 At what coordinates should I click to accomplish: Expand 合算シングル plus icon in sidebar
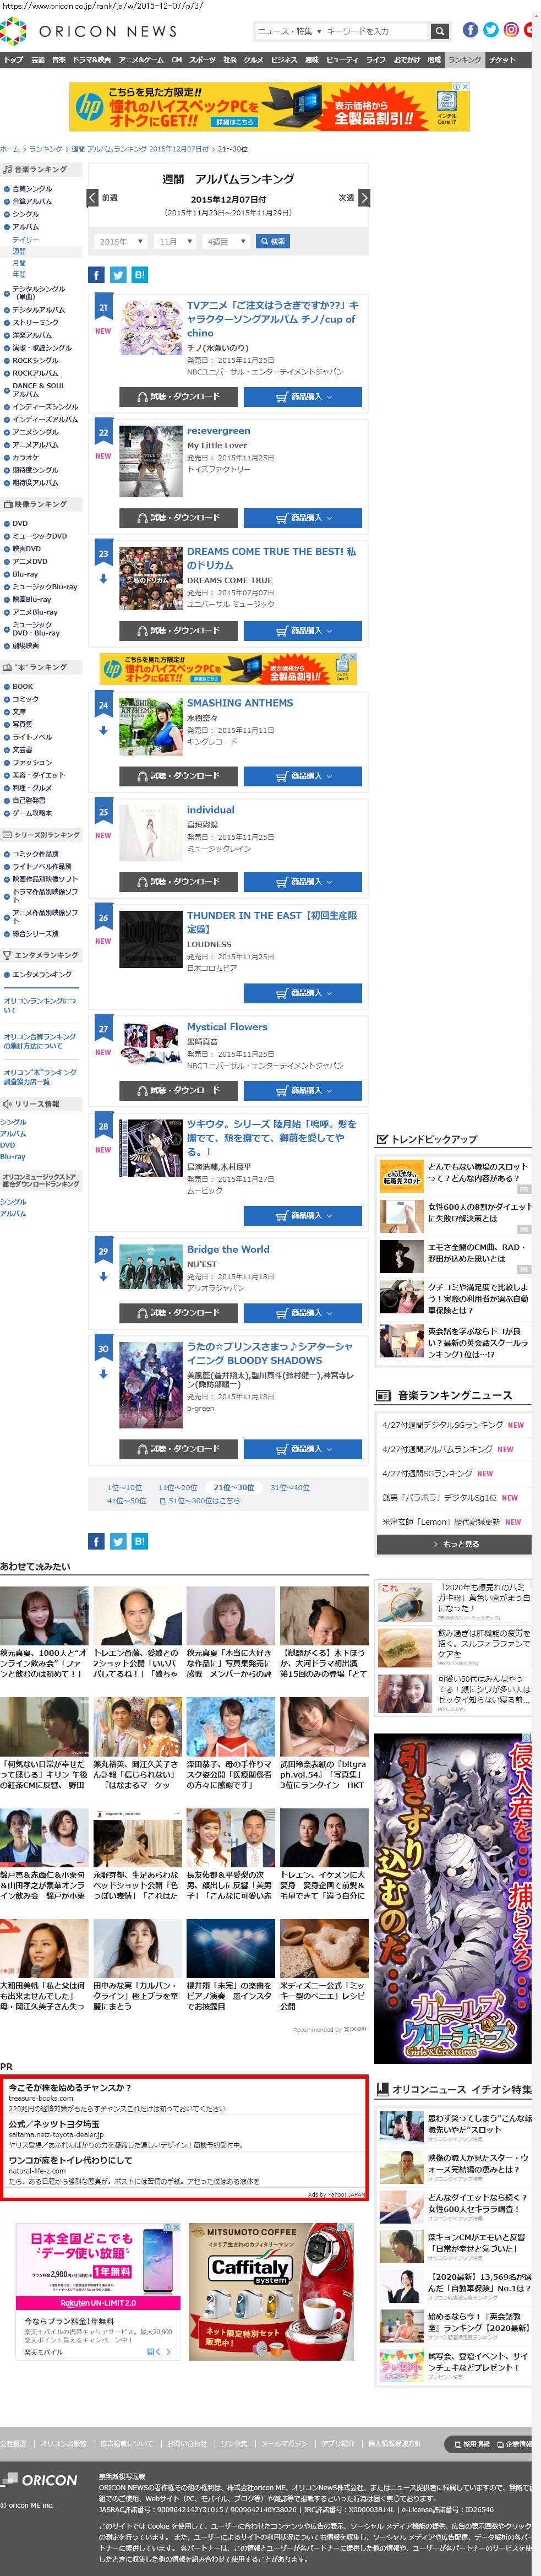pos(6,189)
